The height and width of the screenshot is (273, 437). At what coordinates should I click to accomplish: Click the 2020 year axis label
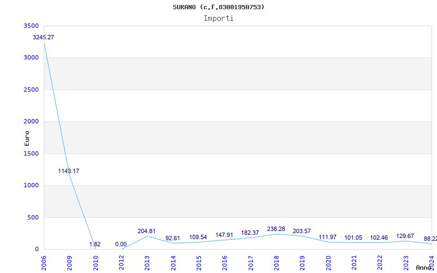point(328,263)
